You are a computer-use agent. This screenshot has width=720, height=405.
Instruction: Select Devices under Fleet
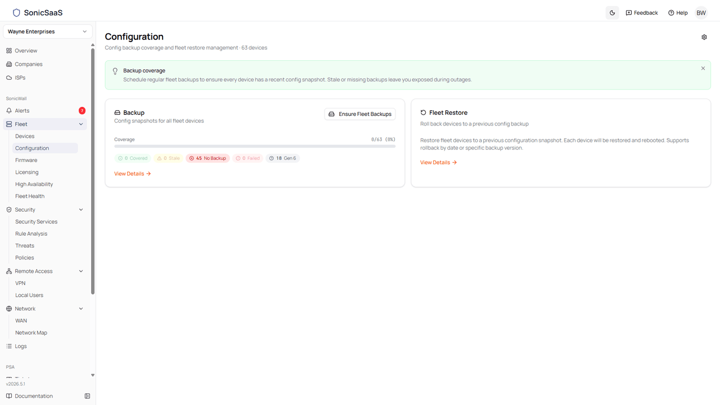coord(25,136)
